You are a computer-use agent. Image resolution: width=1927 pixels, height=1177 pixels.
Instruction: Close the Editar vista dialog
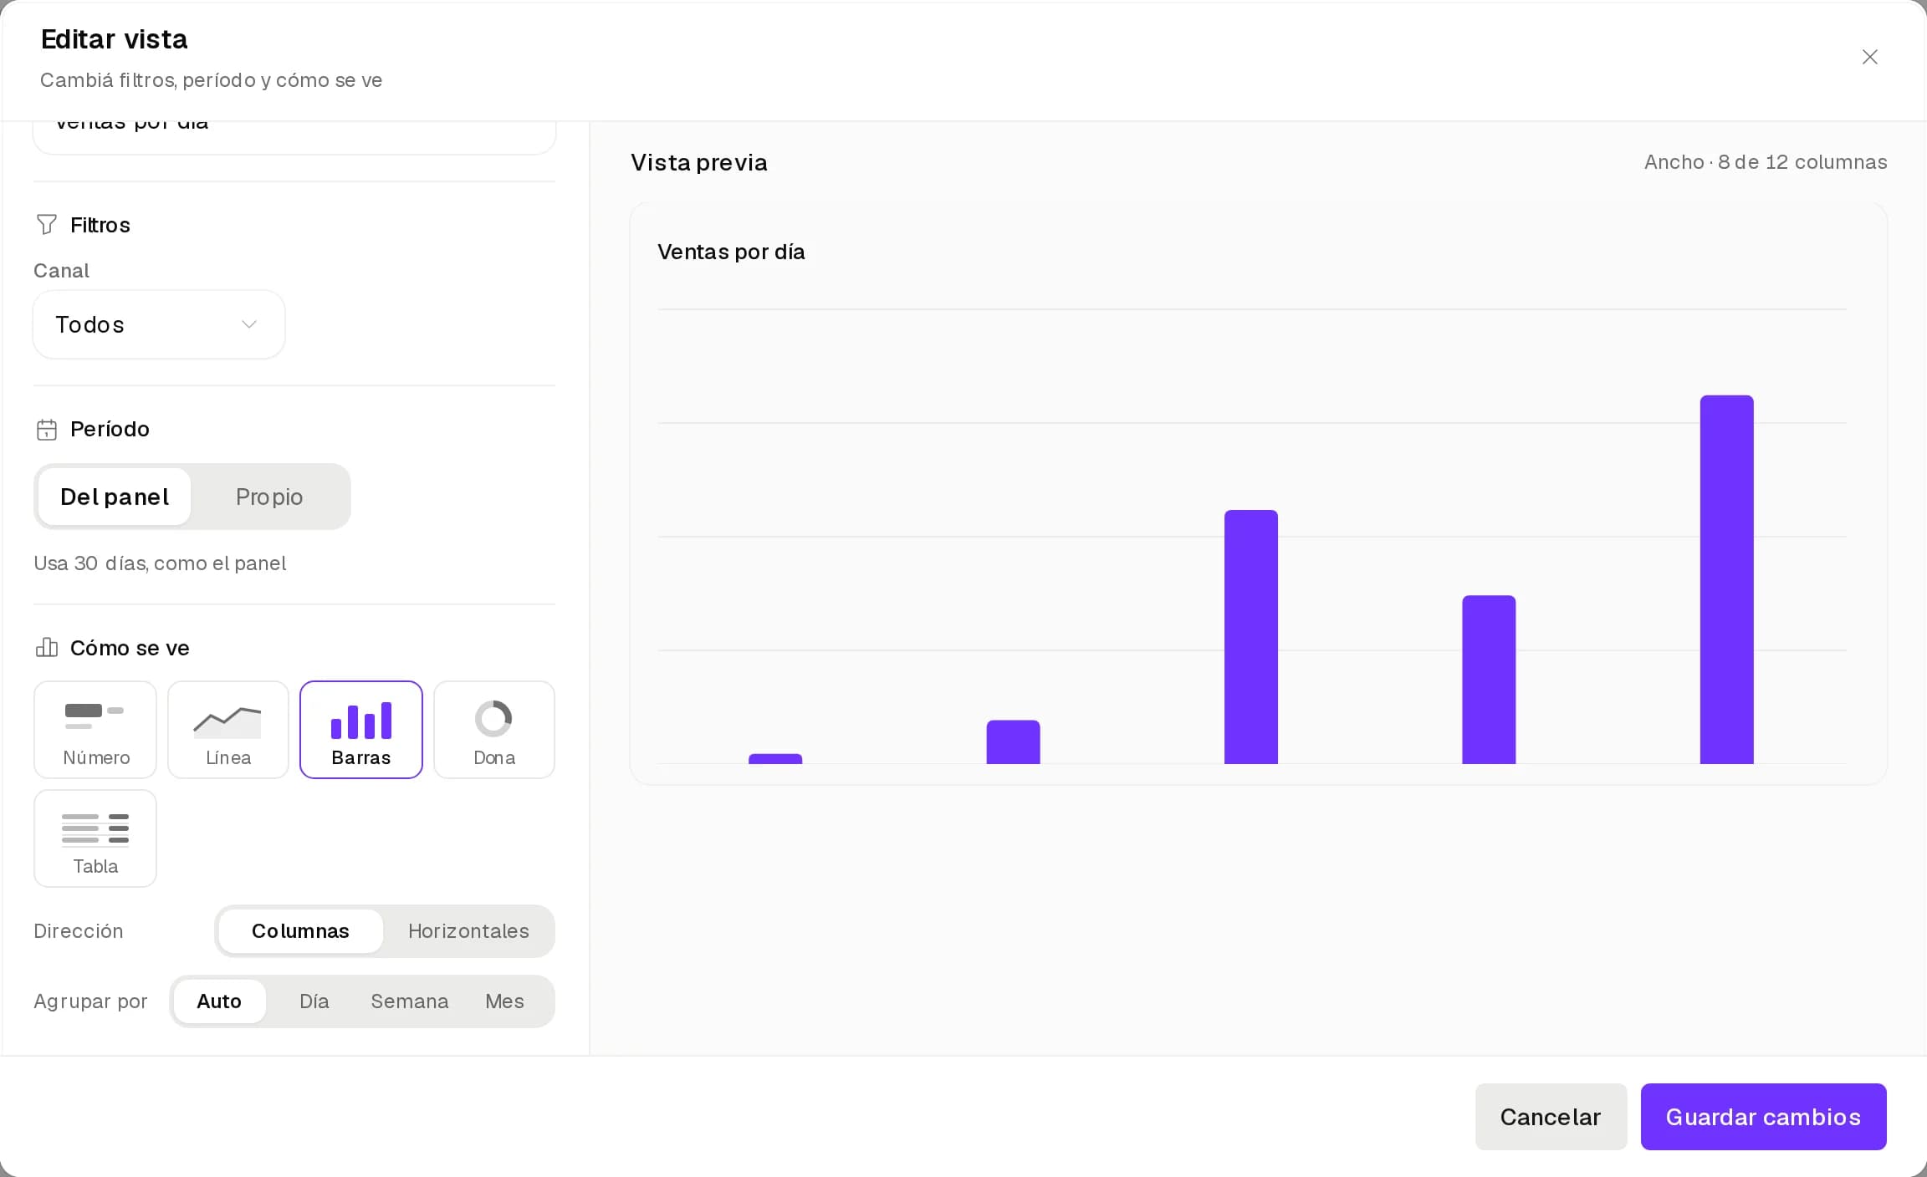1869,57
